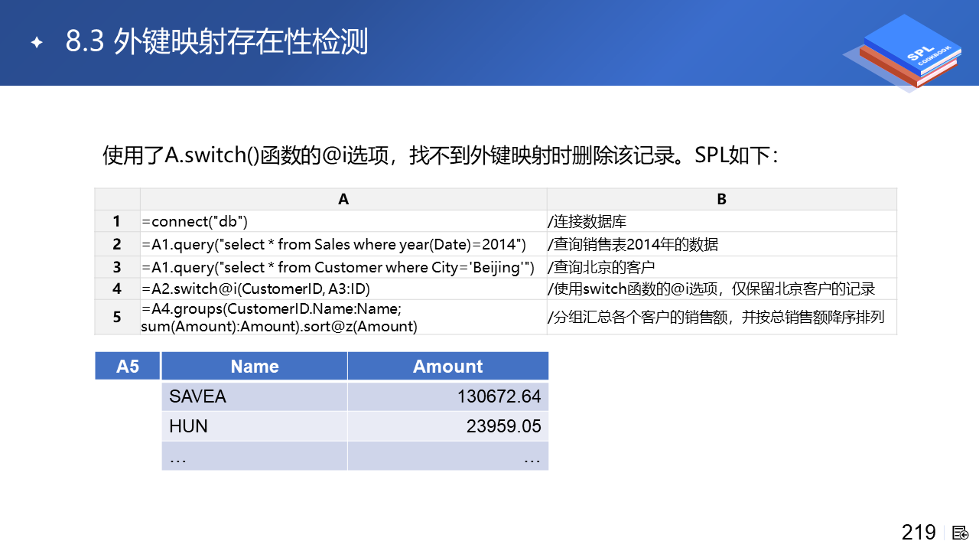Click the Amount column header in results
979x551 pixels.
click(x=447, y=366)
